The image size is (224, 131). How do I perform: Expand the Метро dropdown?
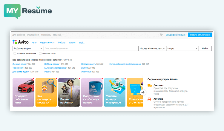tap(182, 48)
